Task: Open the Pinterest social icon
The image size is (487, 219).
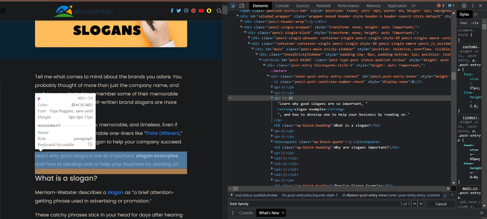Action: tap(194, 11)
